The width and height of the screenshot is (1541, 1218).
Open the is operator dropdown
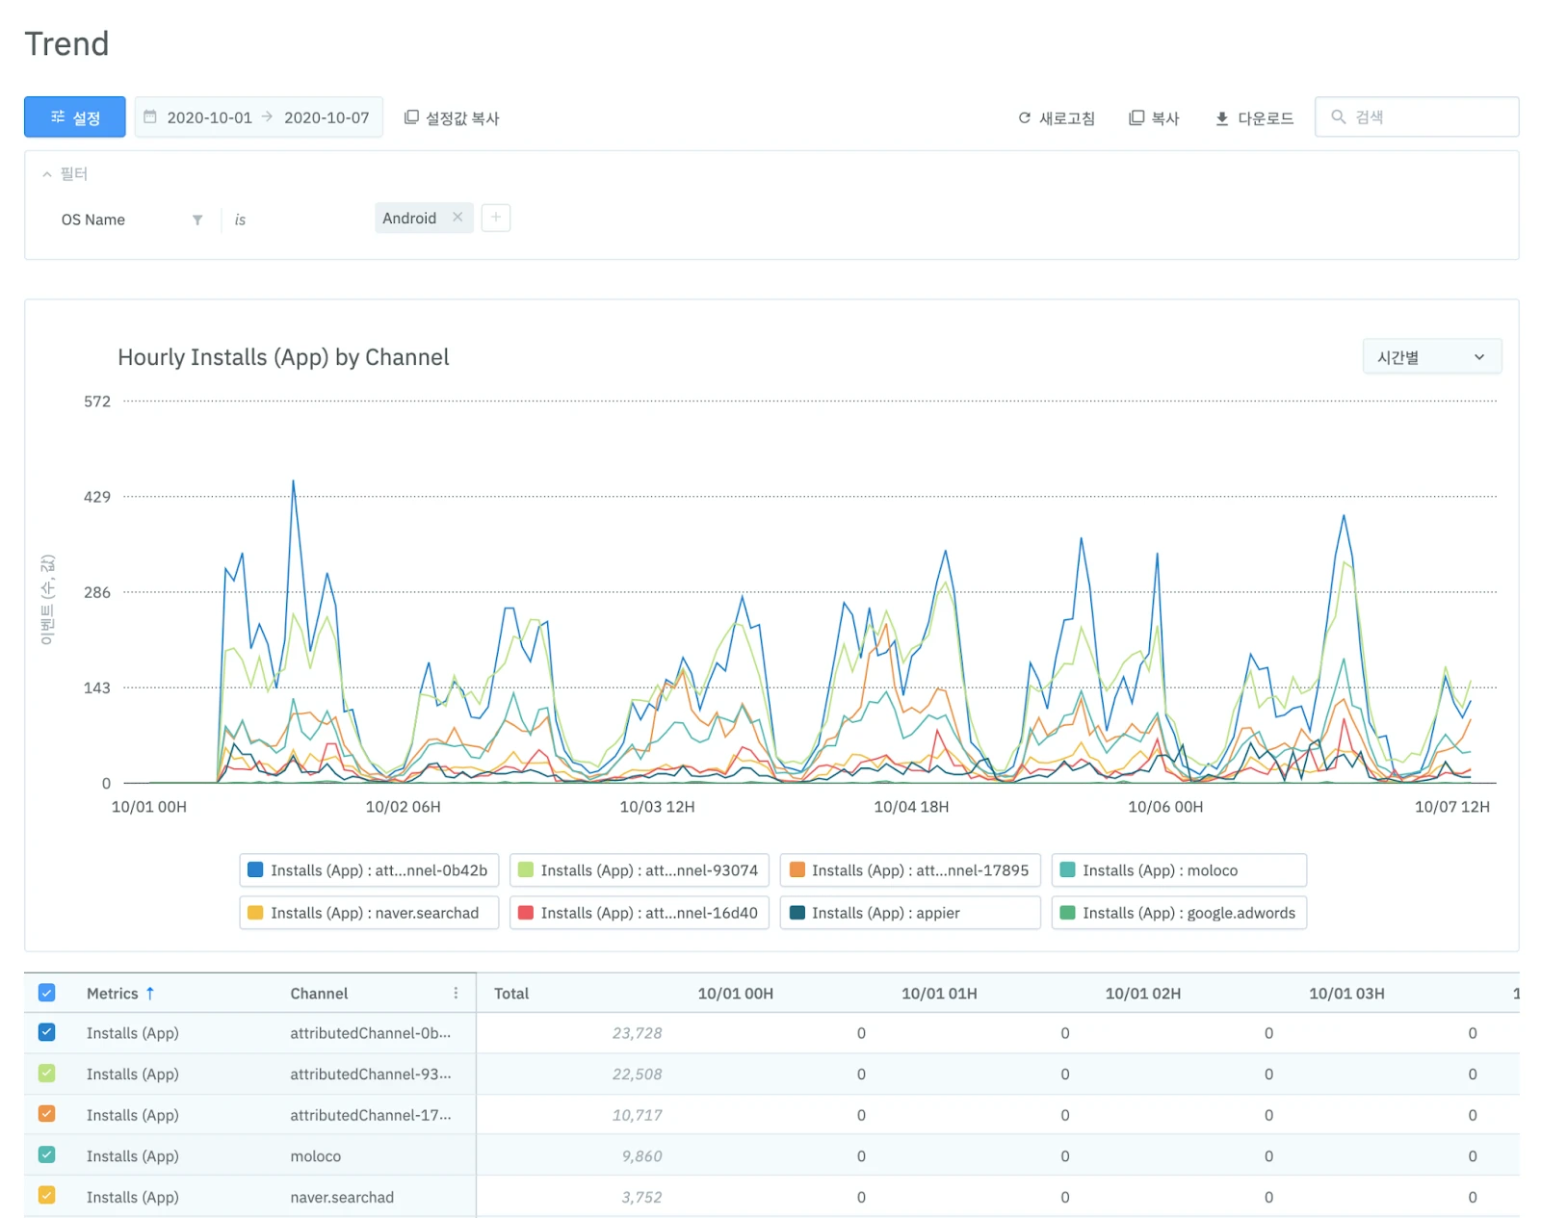241,220
